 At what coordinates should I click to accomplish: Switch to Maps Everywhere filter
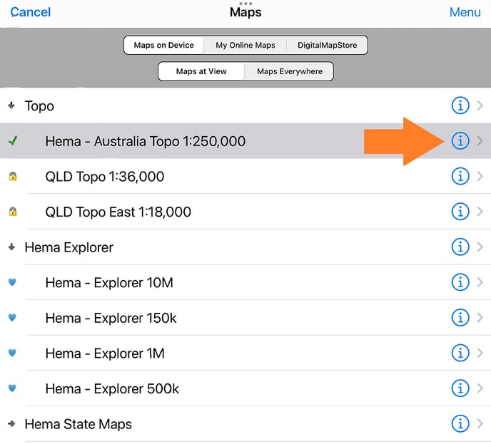(x=289, y=71)
